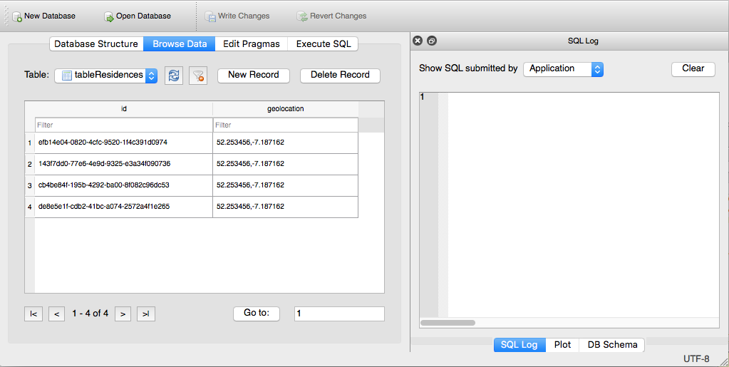This screenshot has width=729, height=367.
Task: Go to previous page of records
Action: coord(57,314)
